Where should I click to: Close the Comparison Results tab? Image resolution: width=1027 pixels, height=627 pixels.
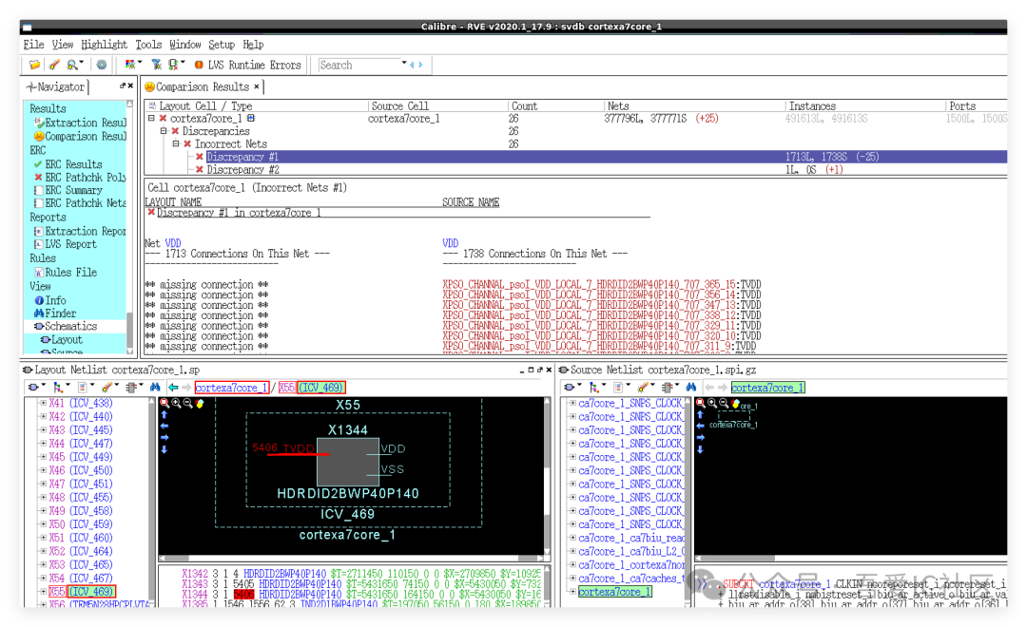pos(257,86)
